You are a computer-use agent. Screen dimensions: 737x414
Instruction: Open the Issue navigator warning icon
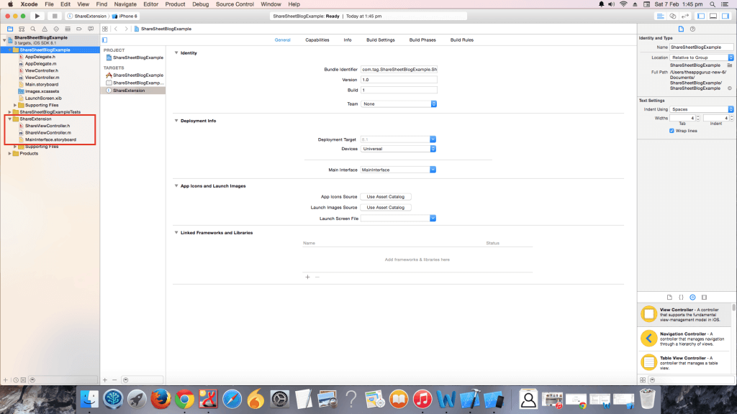pos(45,29)
